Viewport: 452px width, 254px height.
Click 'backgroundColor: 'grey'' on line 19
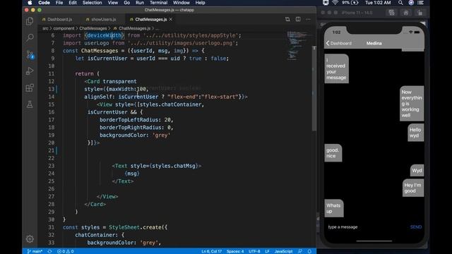tap(135, 135)
